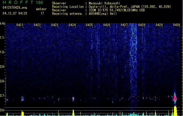Click the date stamp 04.12.07 04:20
The height and width of the screenshot is (116, 183).
click(15, 13)
